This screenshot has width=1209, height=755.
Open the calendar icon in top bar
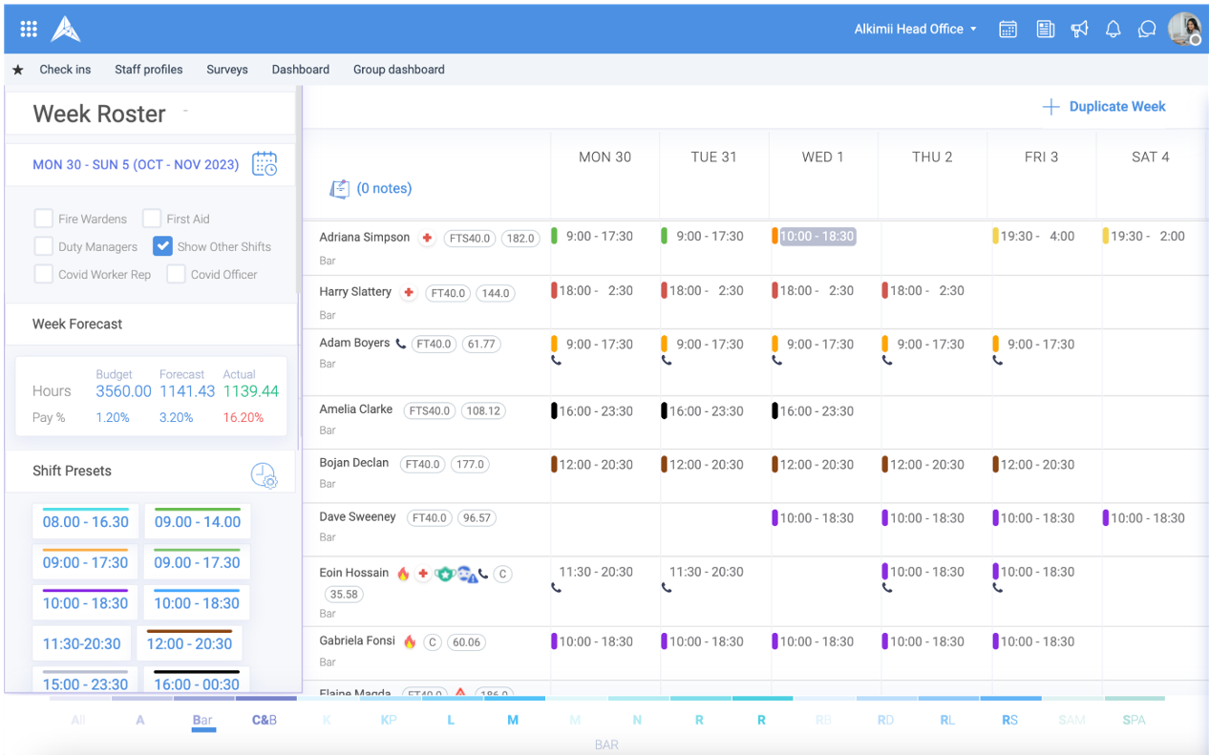click(x=1007, y=29)
